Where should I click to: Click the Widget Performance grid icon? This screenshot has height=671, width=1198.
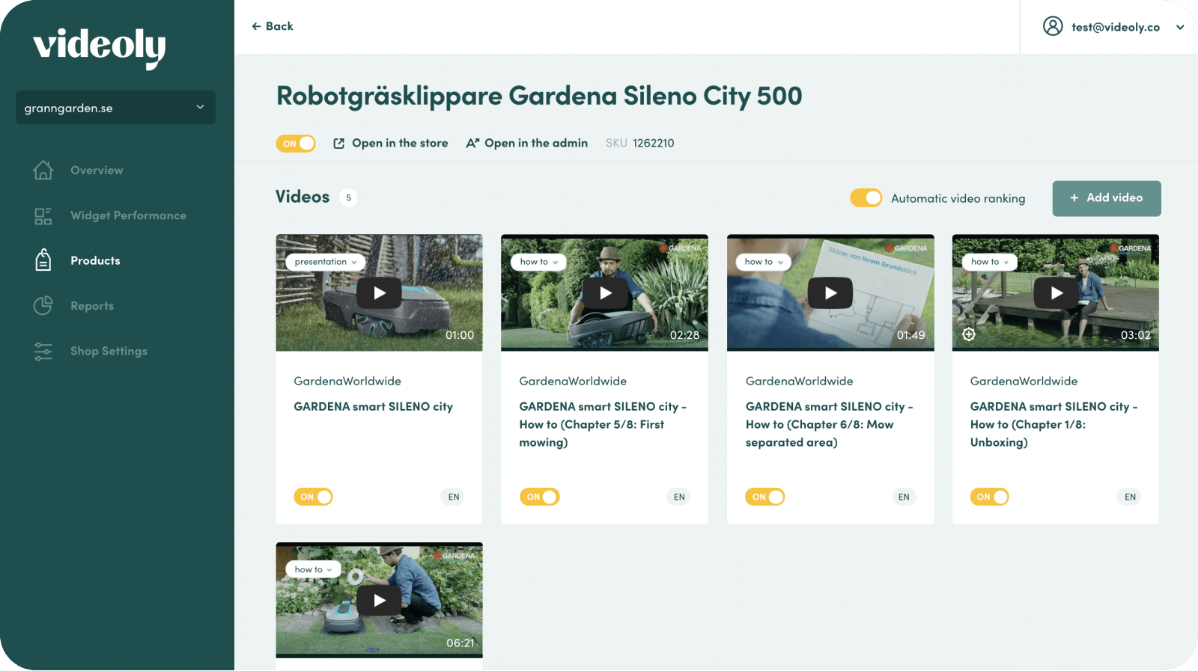[x=43, y=216]
